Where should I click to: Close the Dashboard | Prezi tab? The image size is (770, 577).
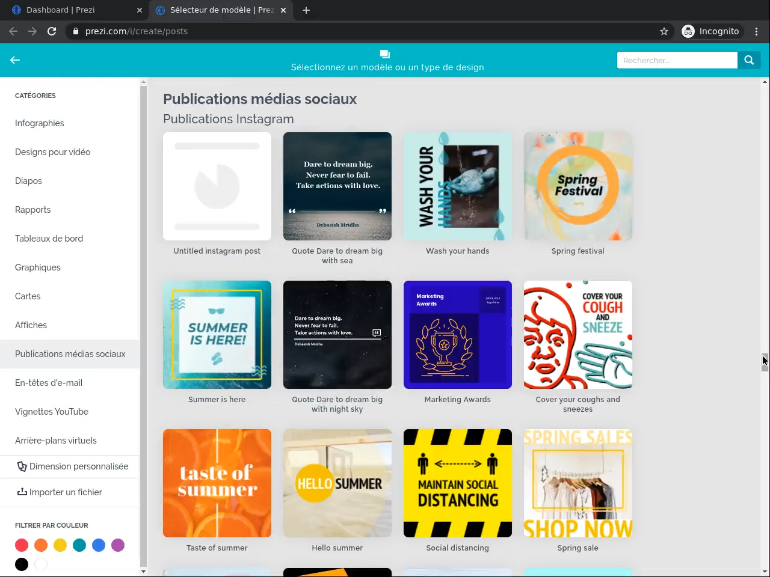point(140,10)
